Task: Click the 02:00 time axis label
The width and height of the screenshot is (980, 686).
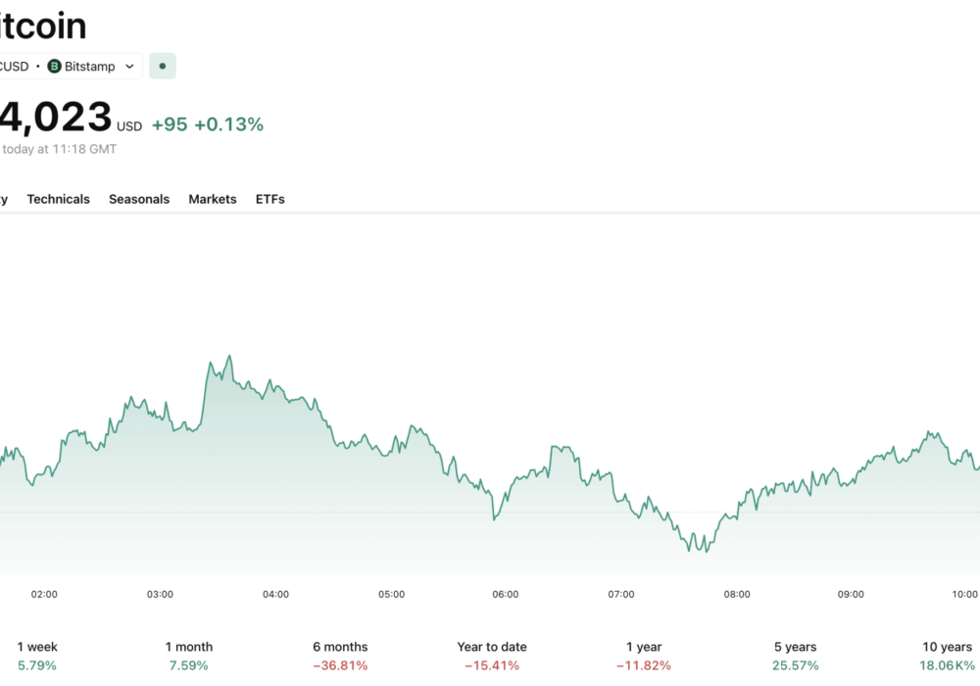Action: click(44, 594)
